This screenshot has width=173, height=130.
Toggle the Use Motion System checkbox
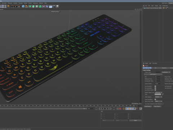point(155,90)
